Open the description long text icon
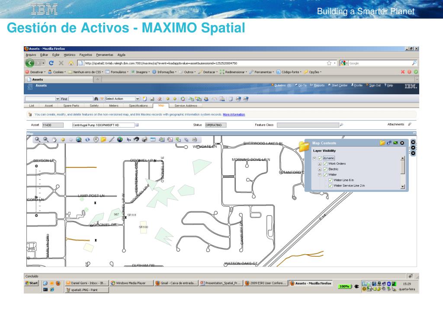443x332 pixels. tap(137, 125)
